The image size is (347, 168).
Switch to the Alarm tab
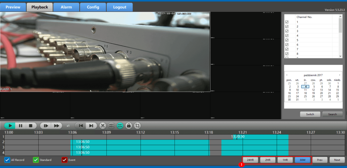[66, 7]
